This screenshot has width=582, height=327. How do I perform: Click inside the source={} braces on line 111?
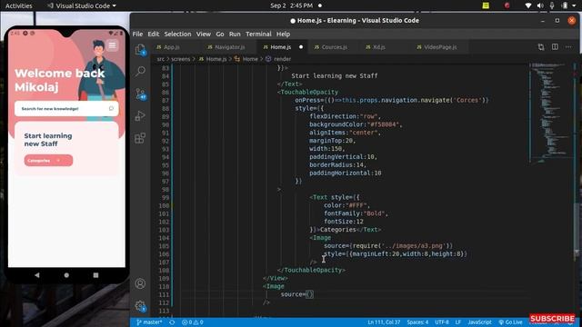310,294
